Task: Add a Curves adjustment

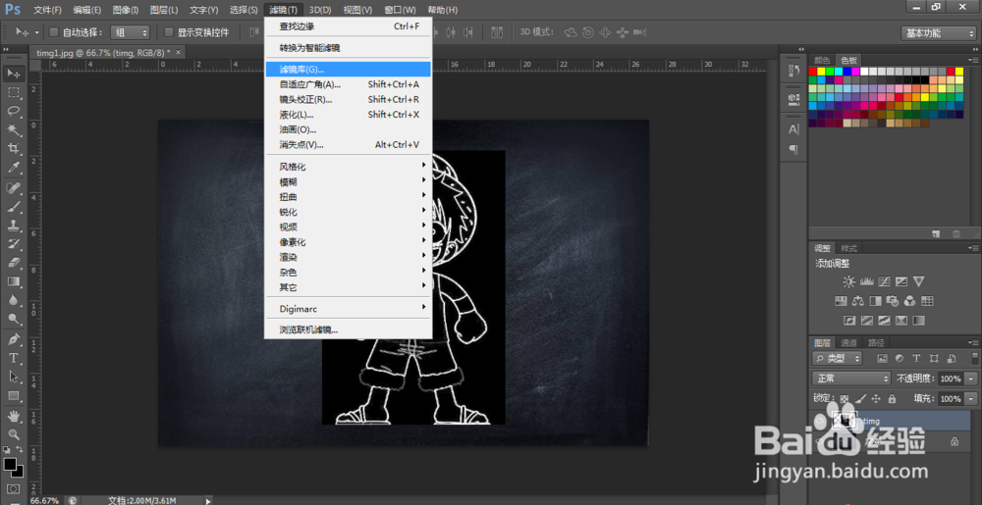Action: [x=884, y=281]
